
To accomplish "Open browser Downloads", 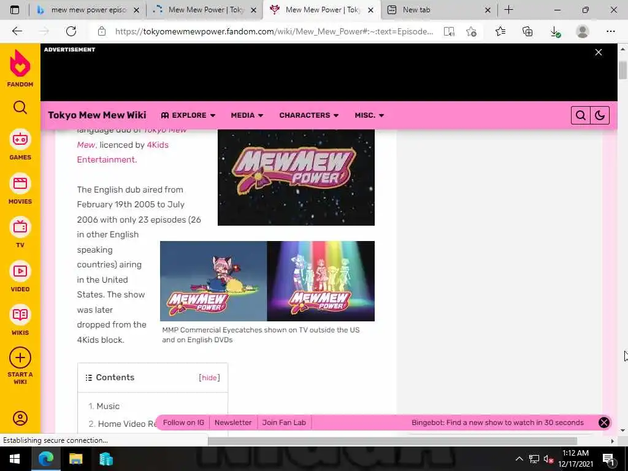I will click(x=555, y=31).
